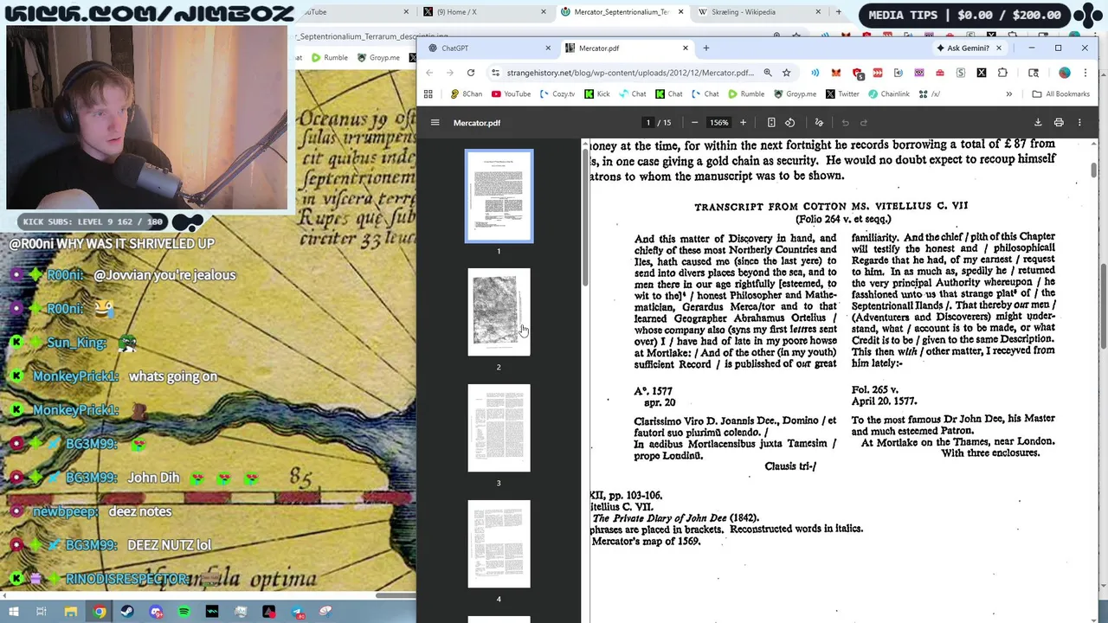Screen dimensions: 1108x623
Task: Select page 2 thumbnail
Action: click(x=499, y=312)
